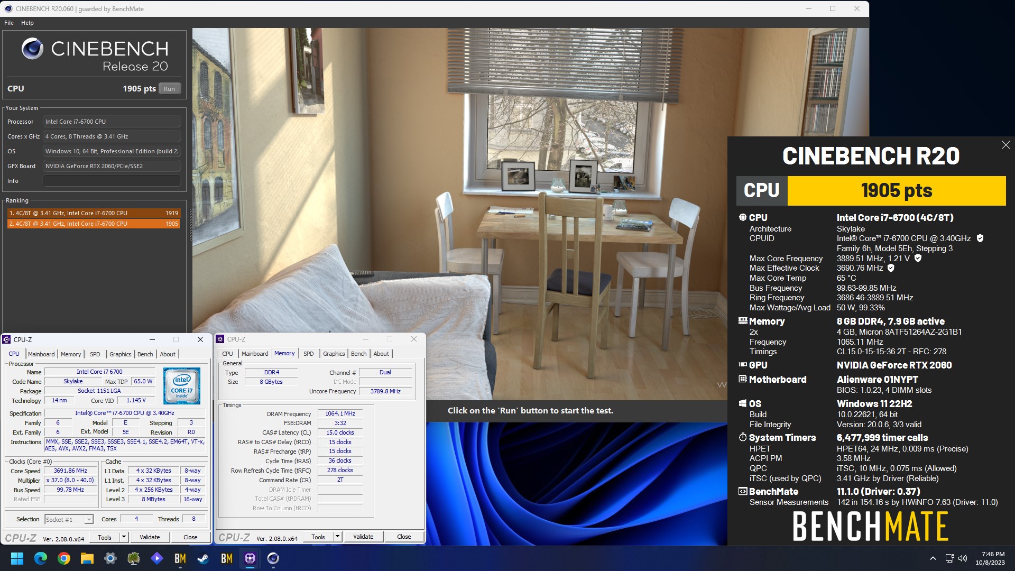Switch to CPU tab in right CPU-Z window

coord(227,354)
